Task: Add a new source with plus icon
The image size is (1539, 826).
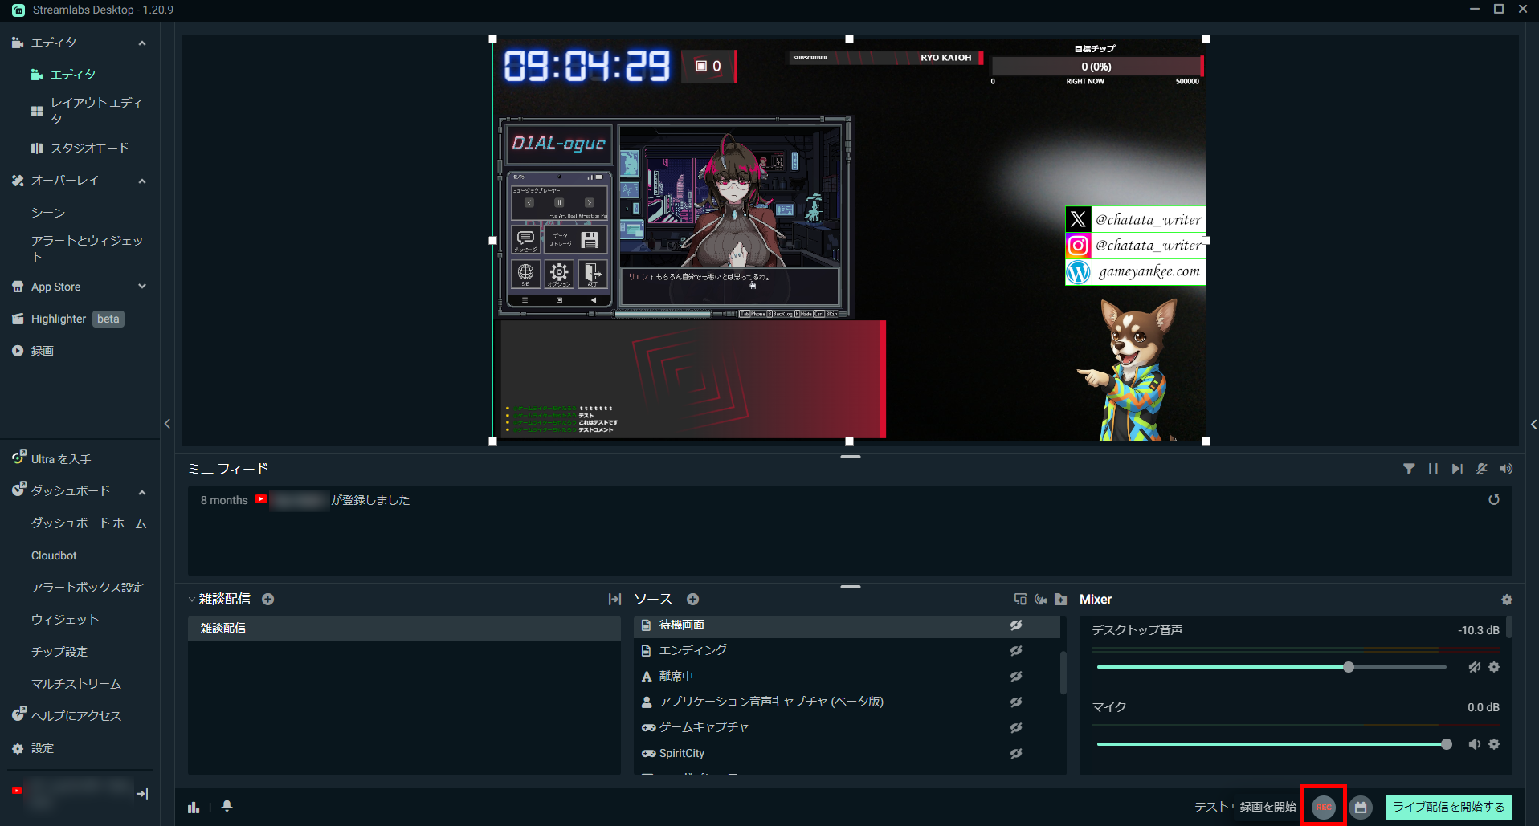Action: [x=693, y=599]
